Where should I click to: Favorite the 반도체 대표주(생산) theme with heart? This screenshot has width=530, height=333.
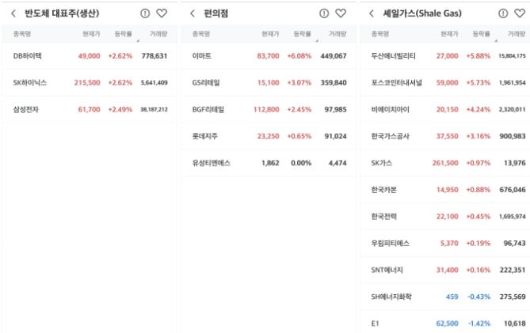coord(162,13)
